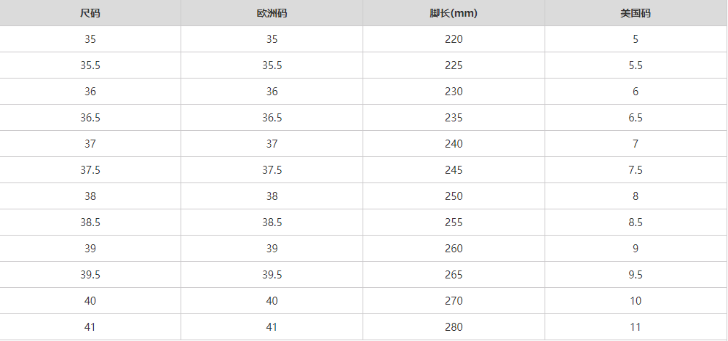Click US size 9.5 cell
This screenshot has height=341, width=728.
click(636, 275)
